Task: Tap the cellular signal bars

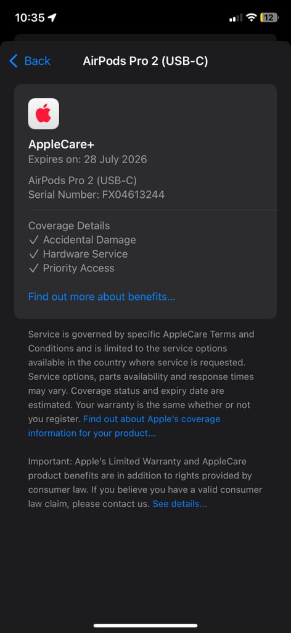Action: point(236,18)
